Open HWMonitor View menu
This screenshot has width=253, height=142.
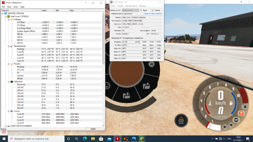pos(9,7)
